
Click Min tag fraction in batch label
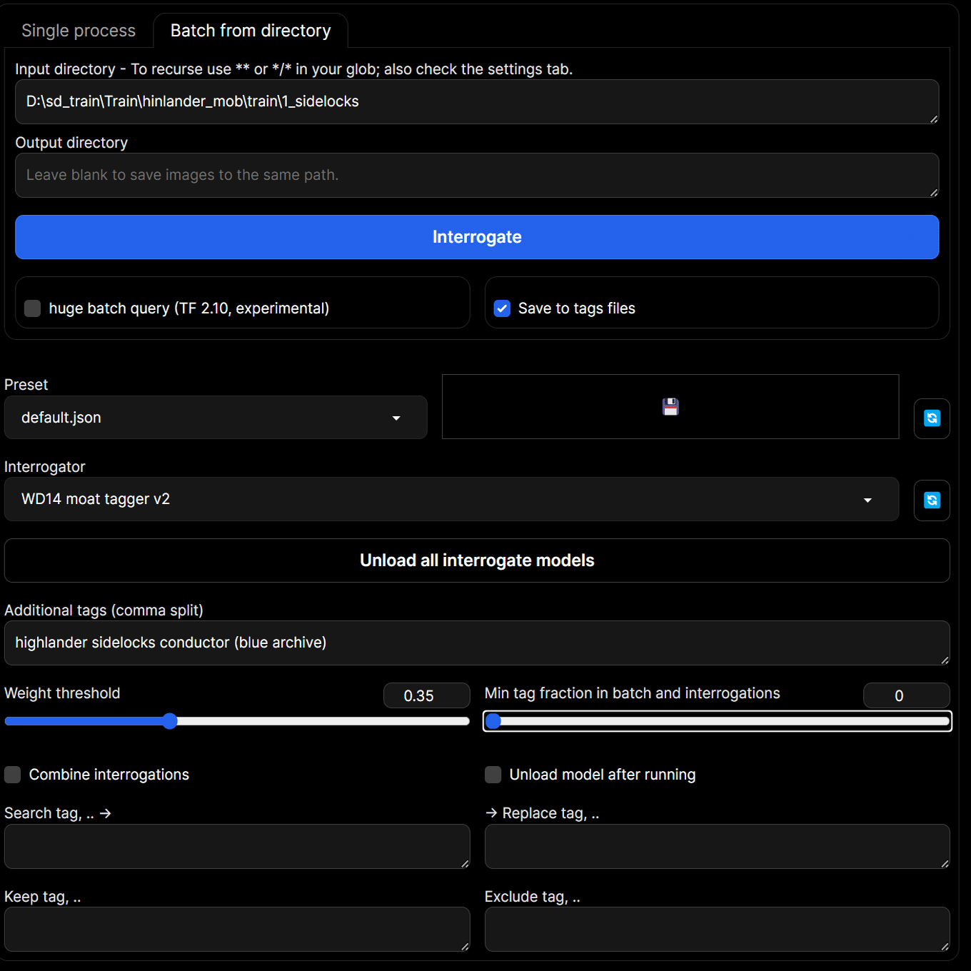click(633, 693)
